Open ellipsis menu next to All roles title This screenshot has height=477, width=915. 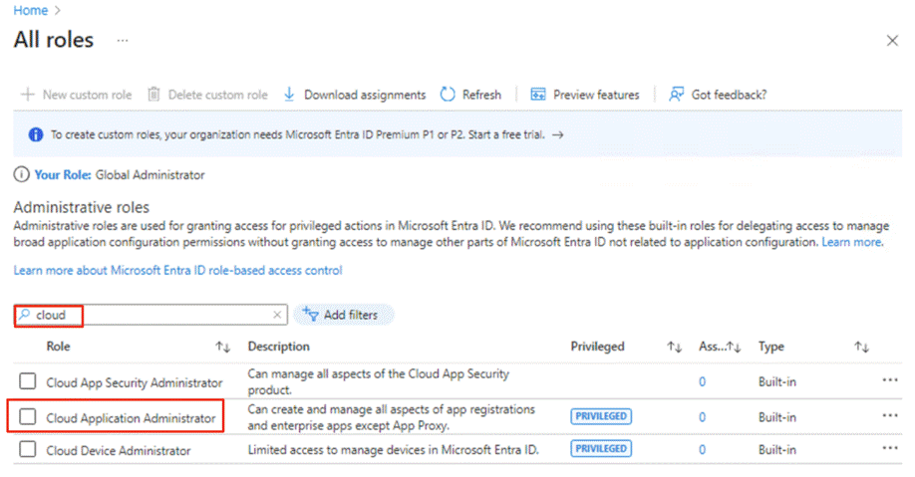(x=123, y=41)
